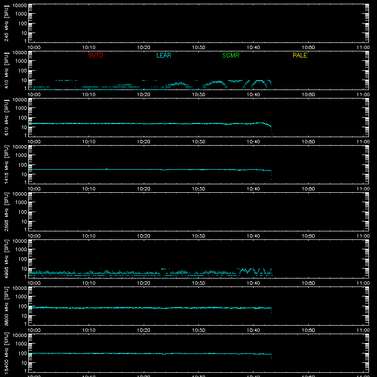Click 11:00 time label below 4995 MHz panel
377x377 pixels.
click(x=363, y=283)
